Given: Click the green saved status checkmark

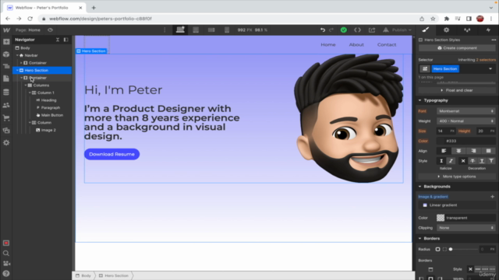Looking at the screenshot, I should coord(344,30).
